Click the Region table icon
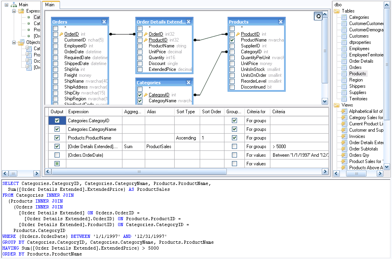The width and height of the screenshot is (392, 259). (344, 80)
